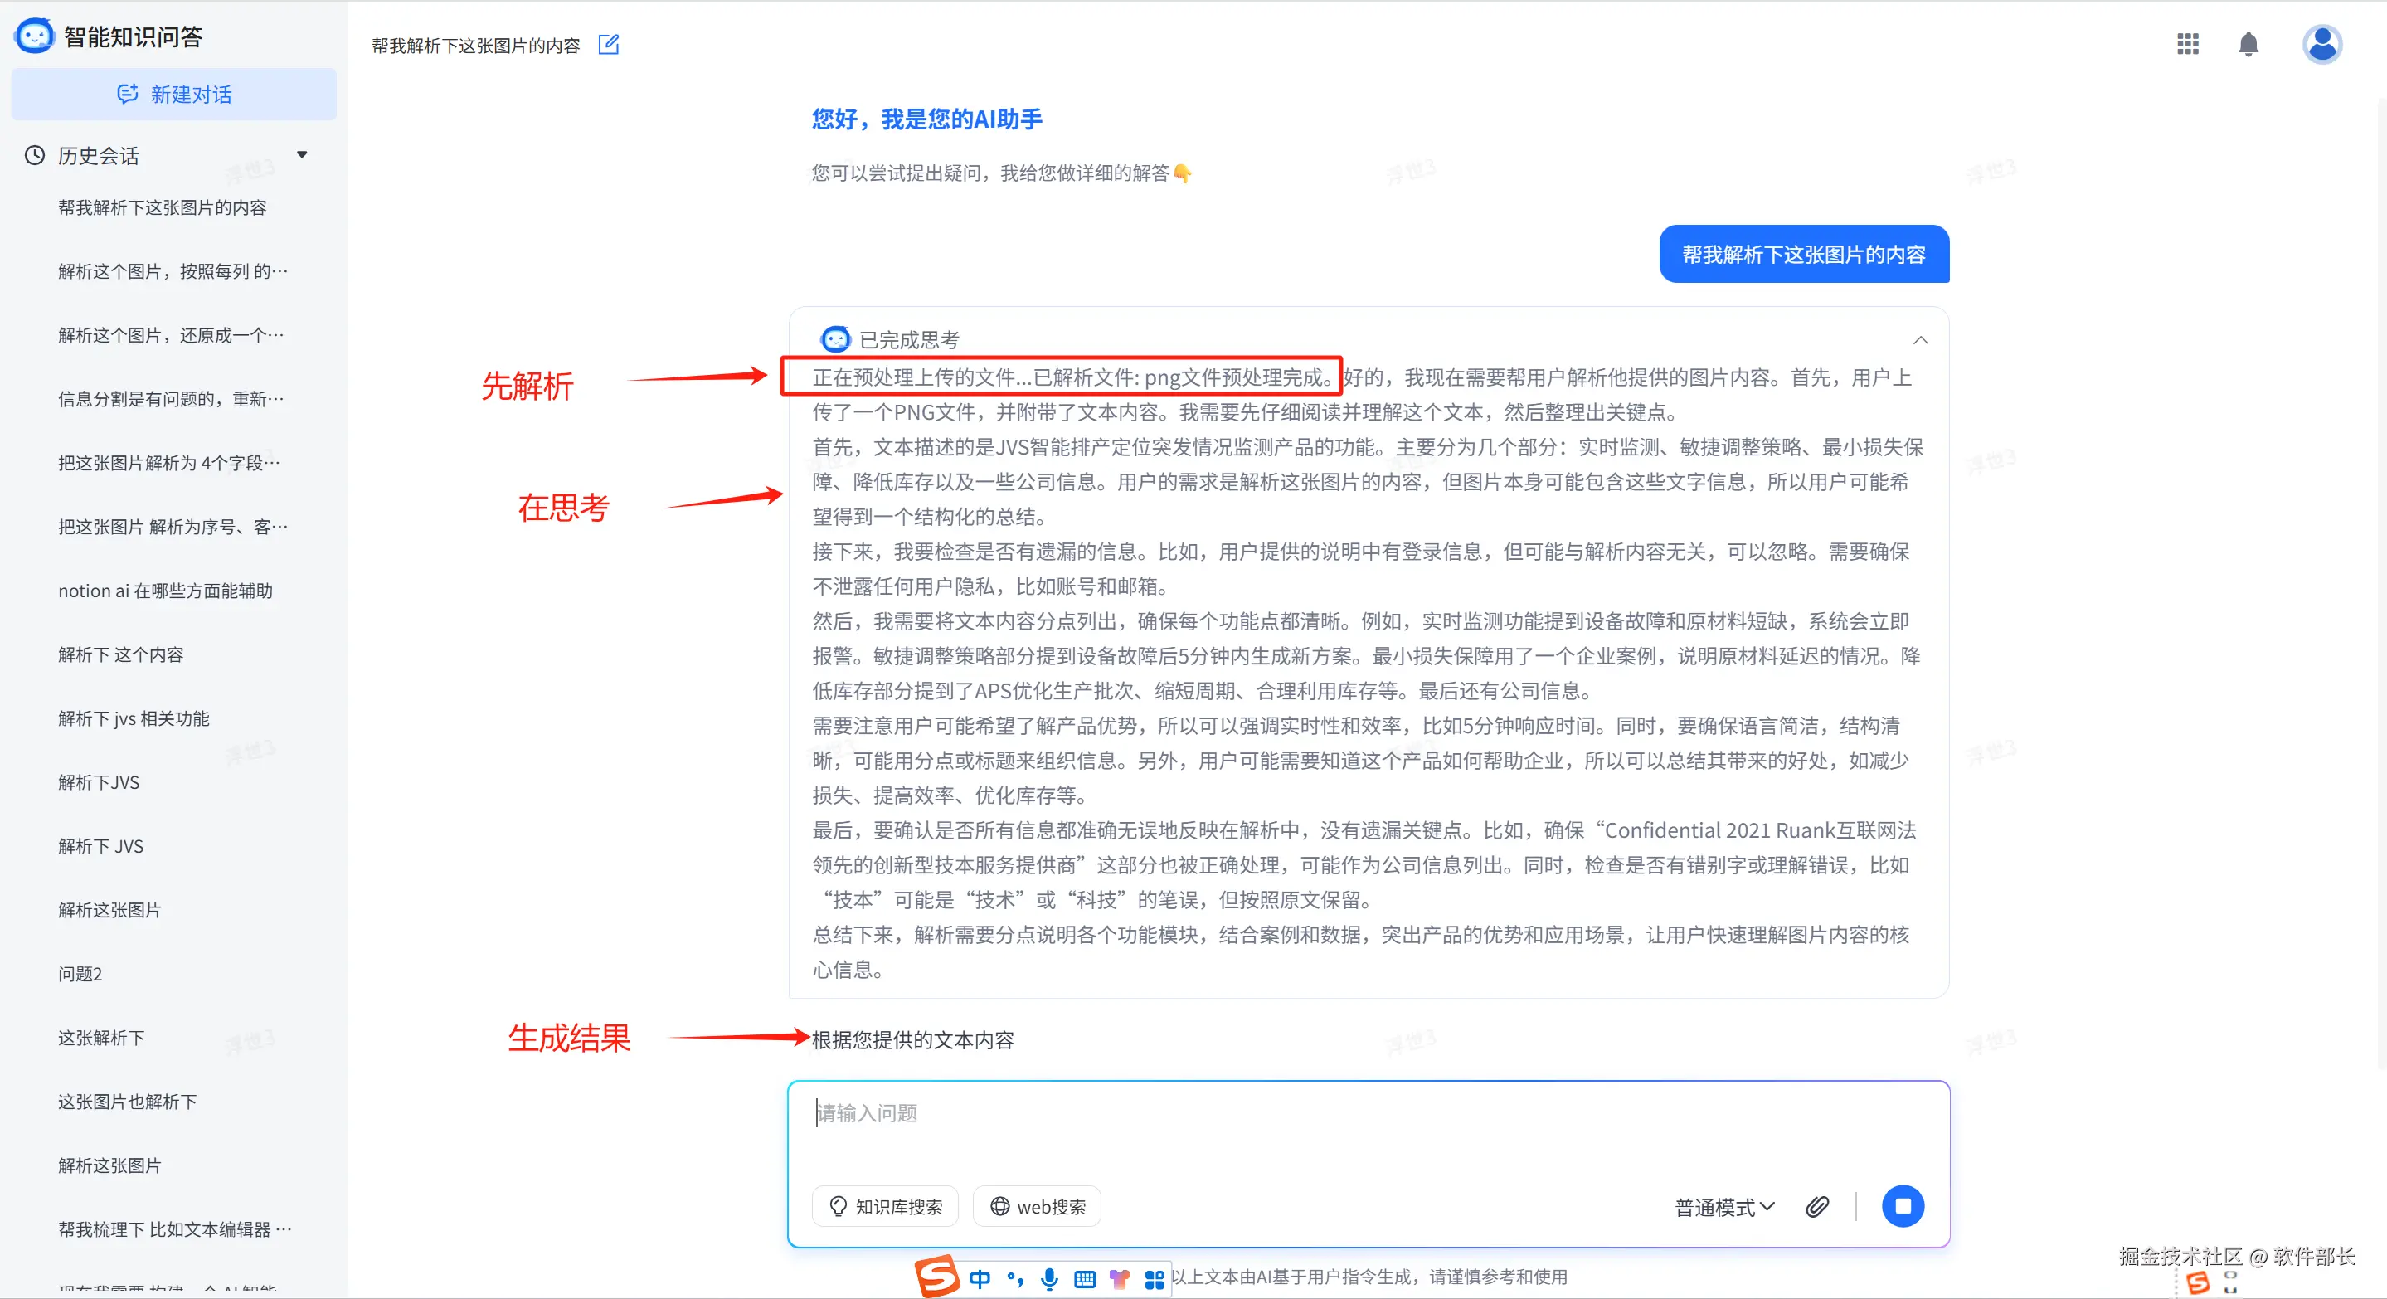Viewport: 2387px width, 1299px height.
Task: Open history item notion ai 在哪些方面能辅助
Action: pyautogui.click(x=165, y=591)
